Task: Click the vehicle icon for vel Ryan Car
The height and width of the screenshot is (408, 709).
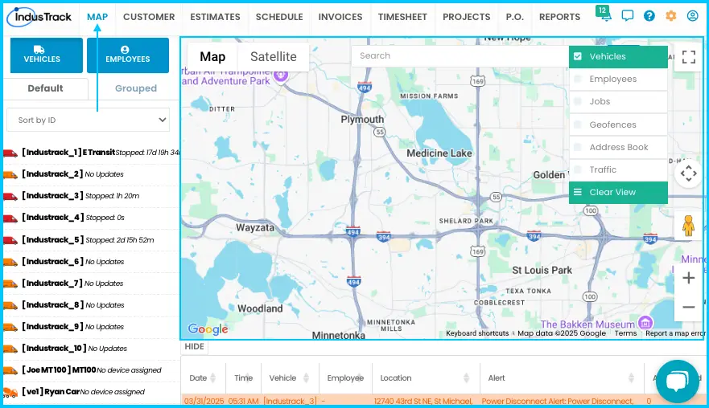Action: tap(10, 392)
